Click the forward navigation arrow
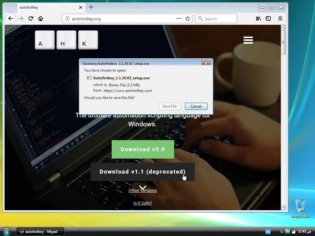The width and height of the screenshot is (315, 236). (x=21, y=19)
